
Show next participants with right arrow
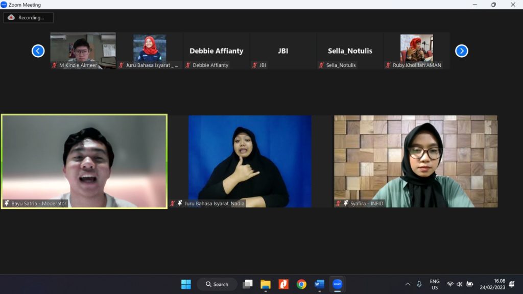[461, 51]
